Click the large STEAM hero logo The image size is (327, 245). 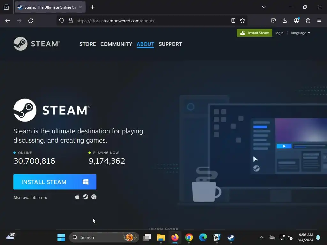pos(52,110)
